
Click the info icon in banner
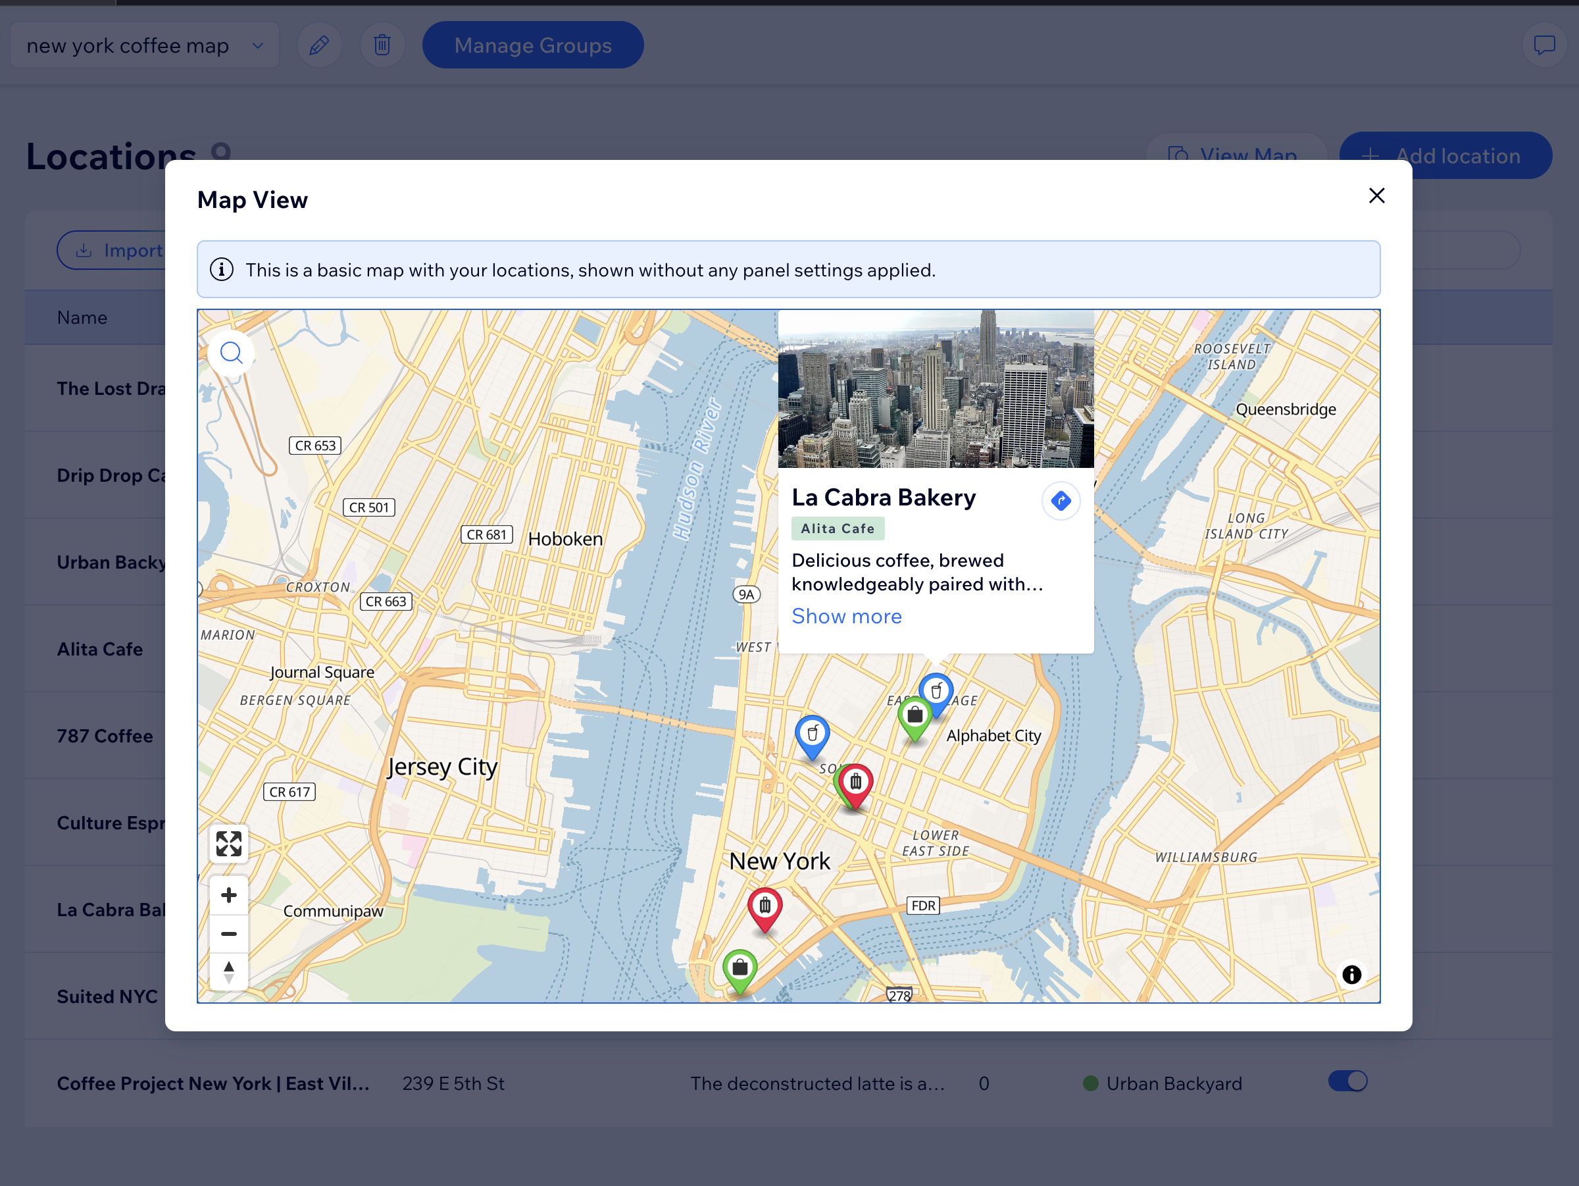[x=221, y=270]
